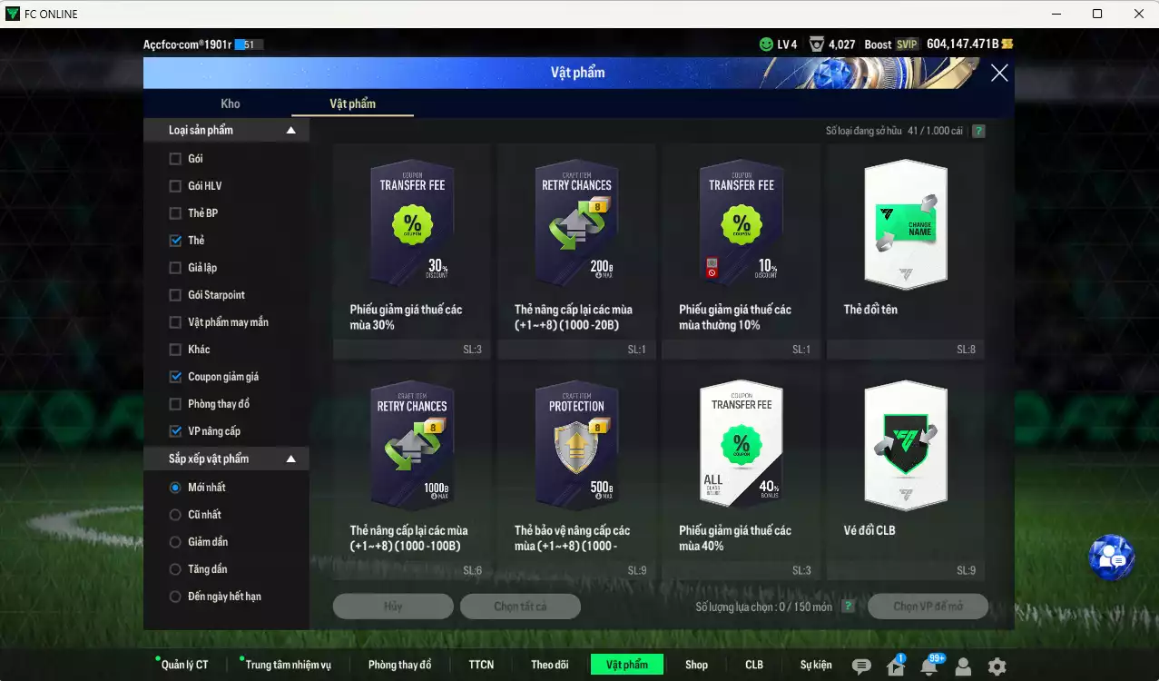Viewport: 1159px width, 681px height.
Task: Collapse the Loại sản phẩm section
Action: tap(290, 129)
